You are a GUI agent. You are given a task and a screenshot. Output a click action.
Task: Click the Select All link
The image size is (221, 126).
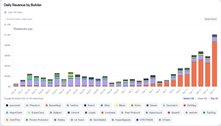pos(188,98)
